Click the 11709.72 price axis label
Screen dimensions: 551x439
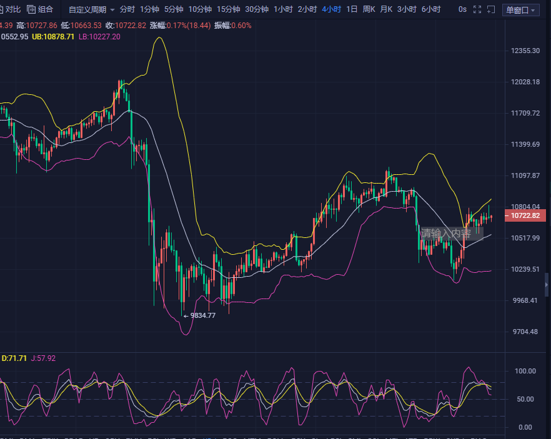pos(525,113)
